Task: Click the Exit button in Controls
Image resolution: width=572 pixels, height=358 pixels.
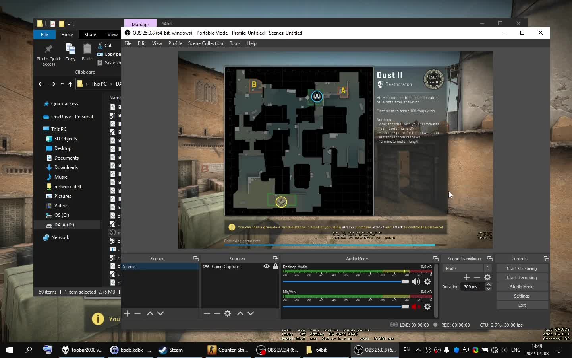Action: point(522,305)
